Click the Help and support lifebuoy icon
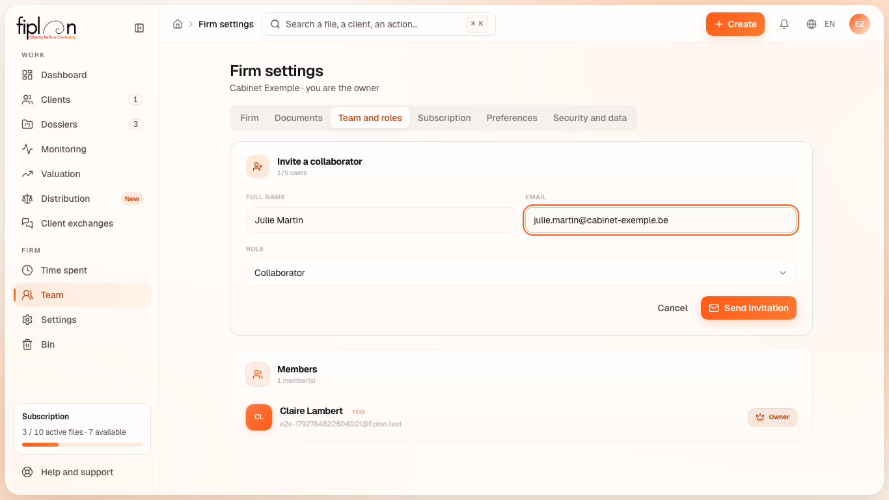 27,472
